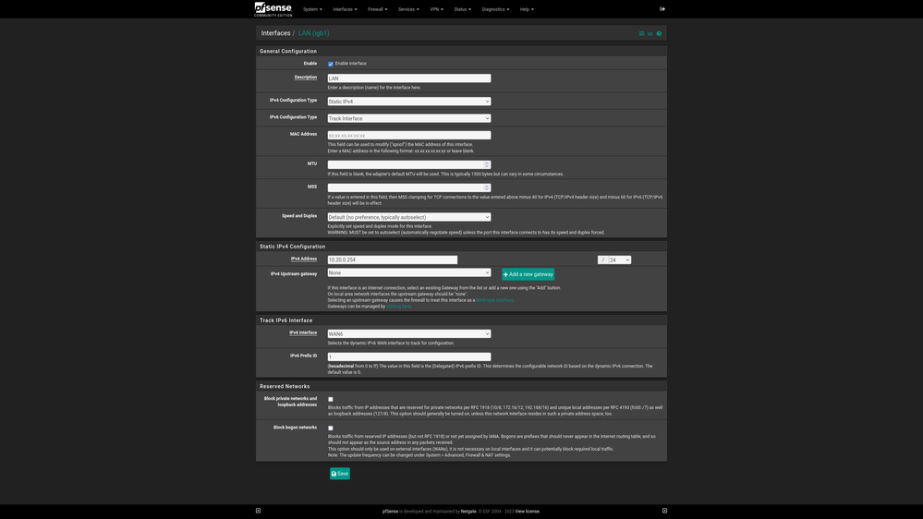Open the Diagnostics menu
The height and width of the screenshot is (519, 923).
pos(494,9)
